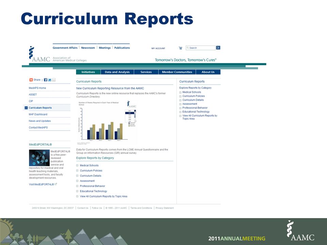Expand Educational Technology in main category list
Image resolution: width=327 pixels, height=245 pixels.
pos(93,191)
